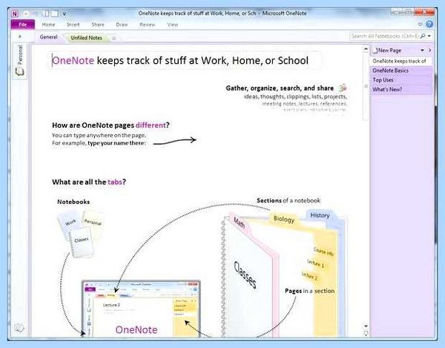Open the search scope dropdown arrow
The height and width of the screenshot is (348, 445).
click(x=429, y=36)
